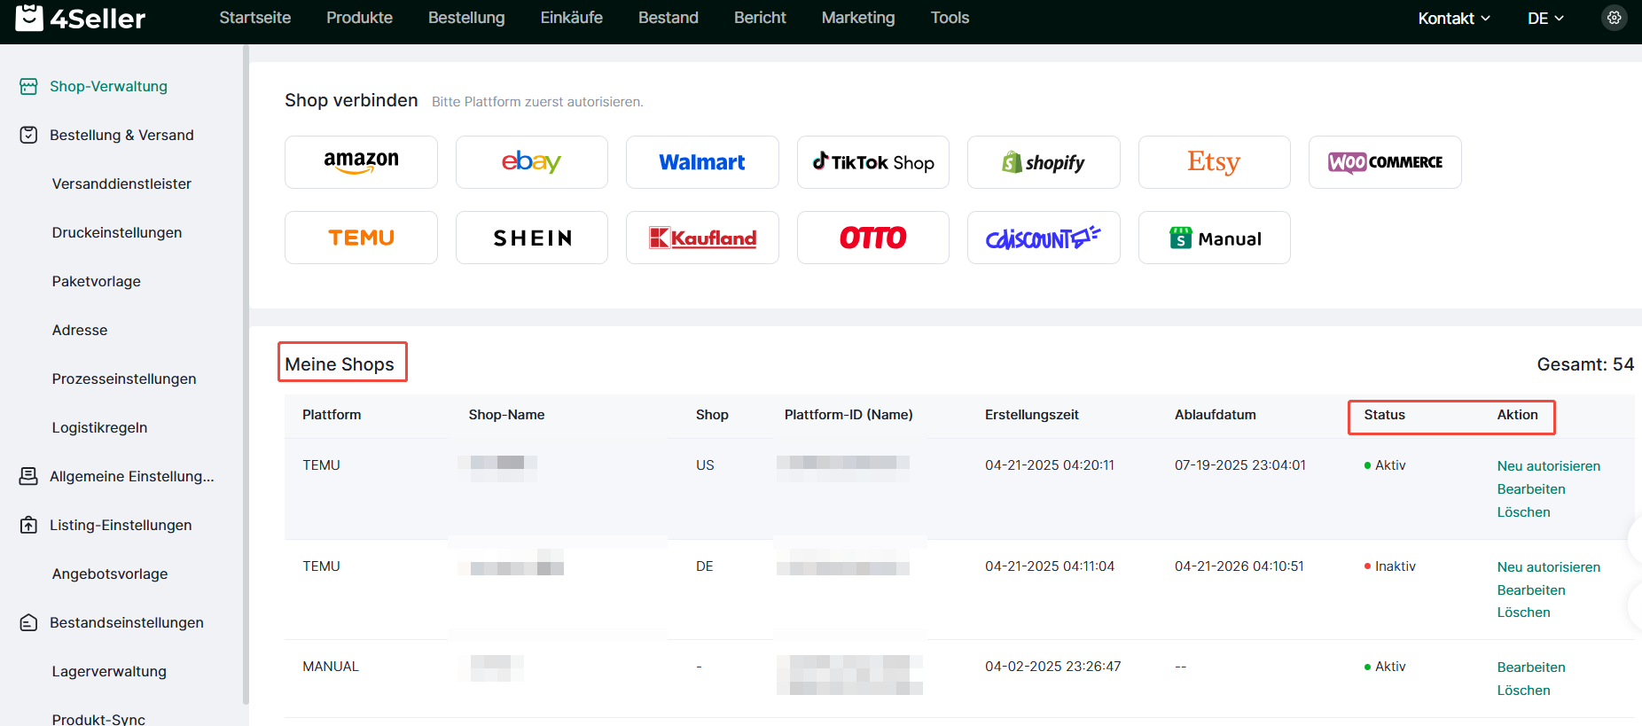
Task: Click Löschen for the MANUAL shop
Action: (1523, 691)
